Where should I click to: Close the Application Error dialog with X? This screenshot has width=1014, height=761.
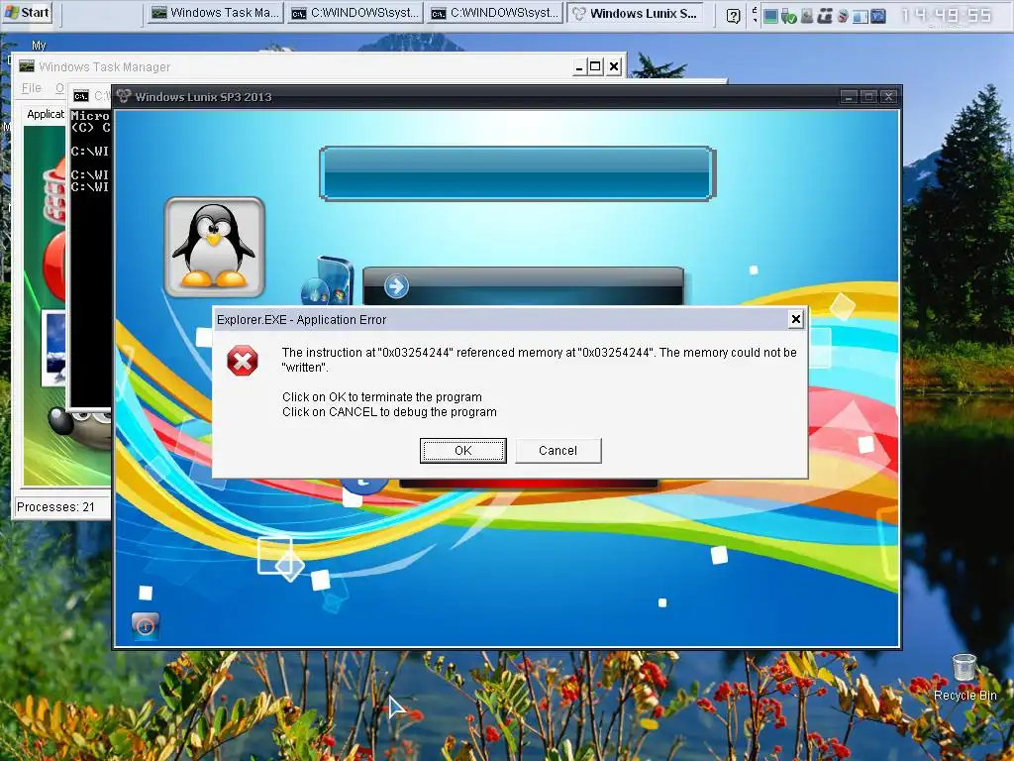pos(796,319)
